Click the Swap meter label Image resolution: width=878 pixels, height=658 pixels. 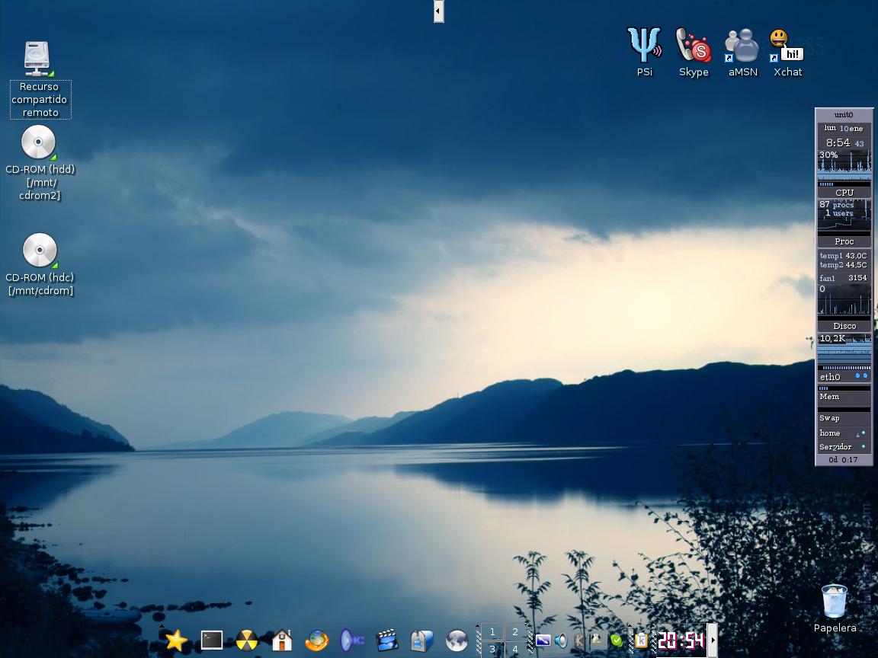(x=829, y=418)
